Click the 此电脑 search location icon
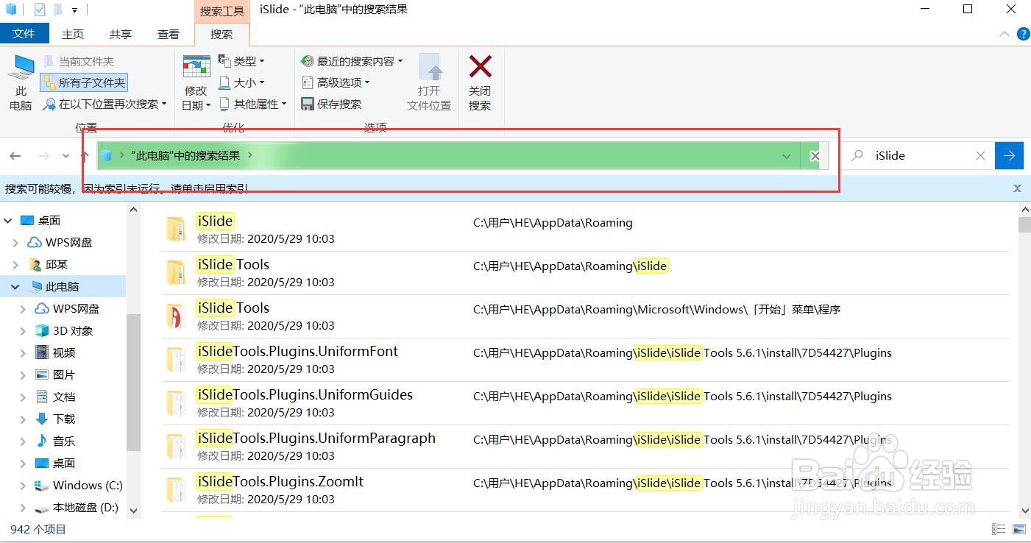 21,83
